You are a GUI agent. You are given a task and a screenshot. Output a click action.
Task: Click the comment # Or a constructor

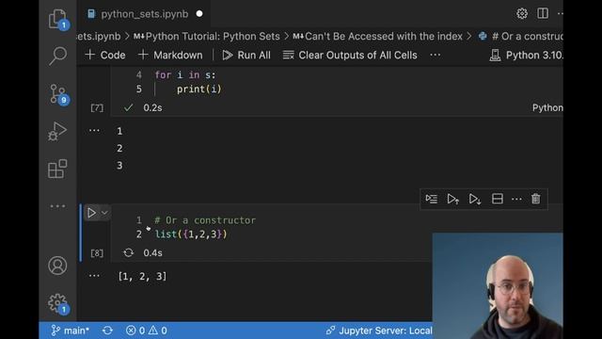205,220
